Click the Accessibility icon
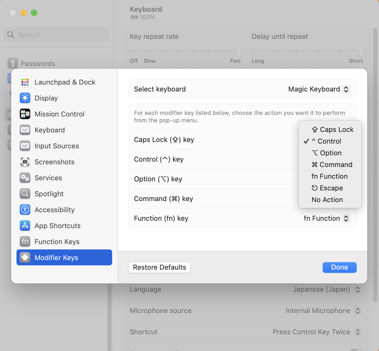This screenshot has height=351, width=379. [x=25, y=210]
